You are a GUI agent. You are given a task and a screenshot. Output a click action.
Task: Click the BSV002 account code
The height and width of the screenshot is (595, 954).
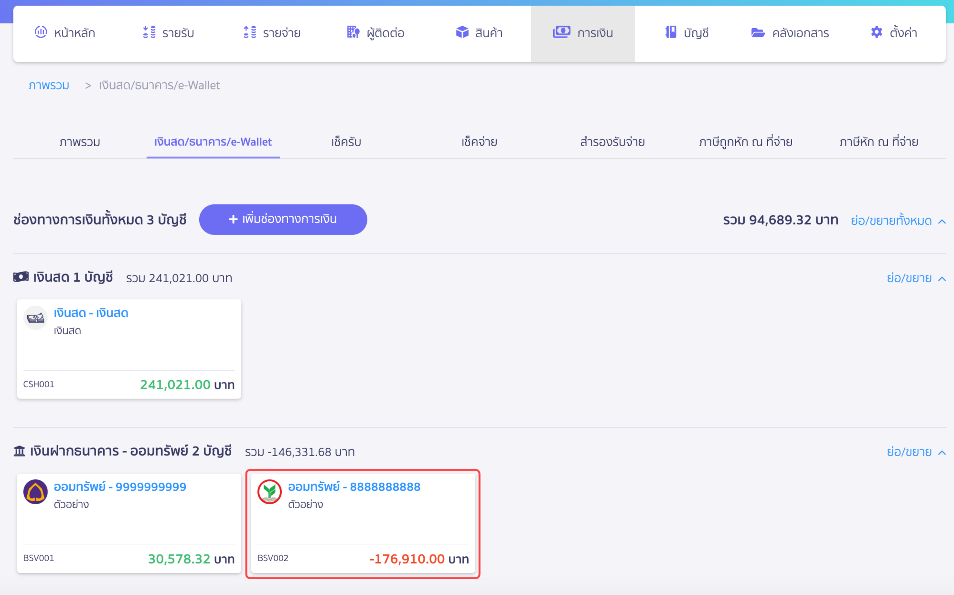pyautogui.click(x=273, y=558)
